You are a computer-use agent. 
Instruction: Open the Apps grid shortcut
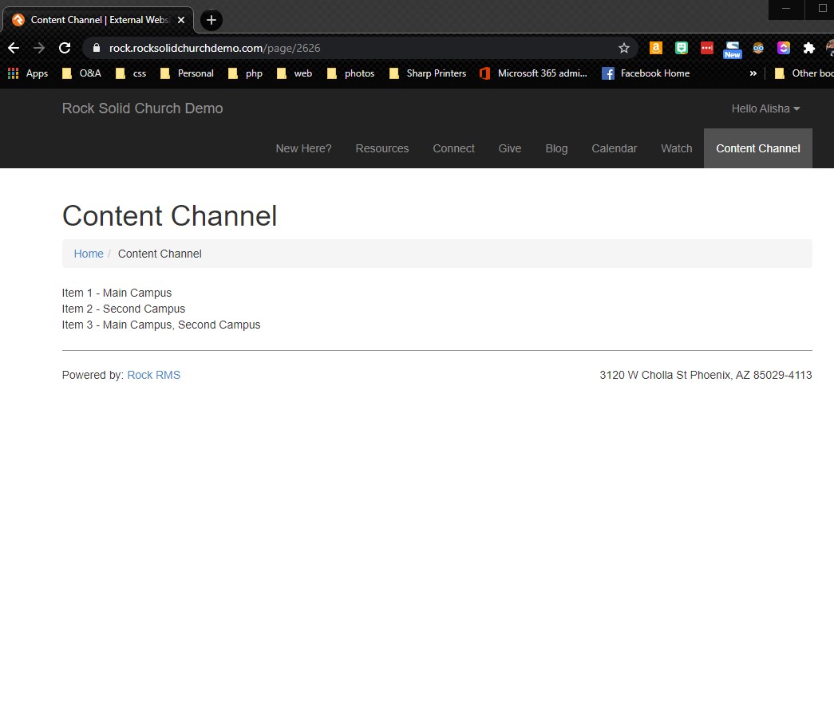pyautogui.click(x=28, y=73)
